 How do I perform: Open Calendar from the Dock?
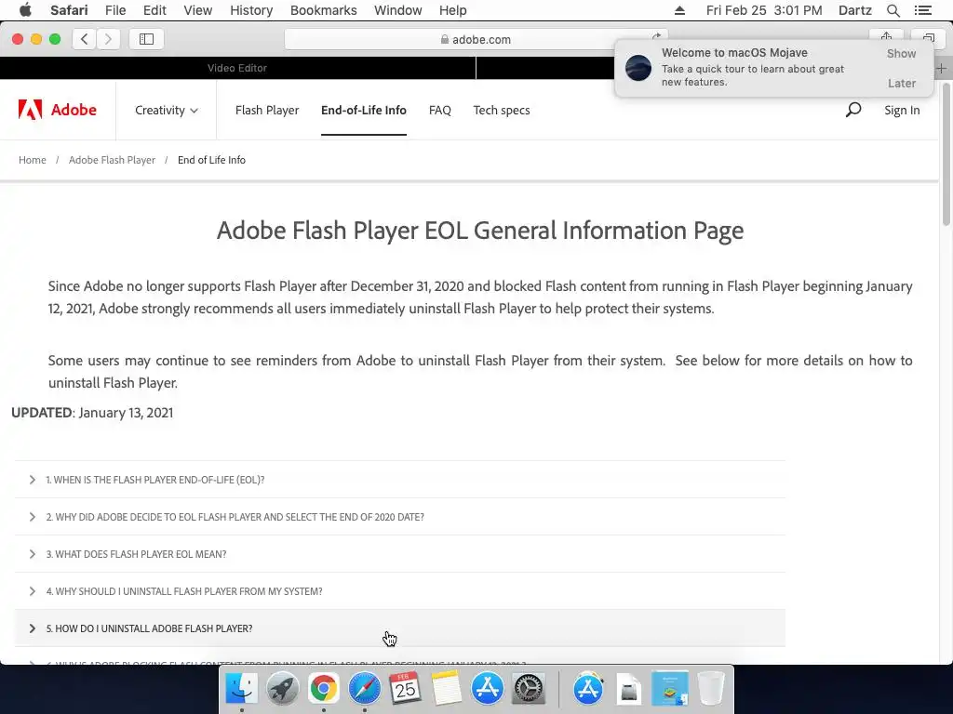click(406, 689)
